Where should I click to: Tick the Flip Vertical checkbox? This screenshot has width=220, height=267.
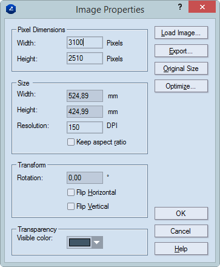click(x=71, y=206)
